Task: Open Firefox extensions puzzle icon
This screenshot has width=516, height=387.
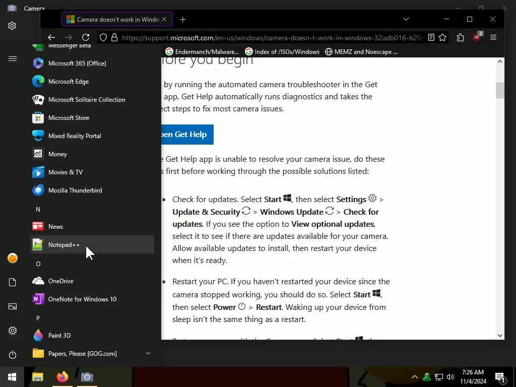Action: pos(460,37)
